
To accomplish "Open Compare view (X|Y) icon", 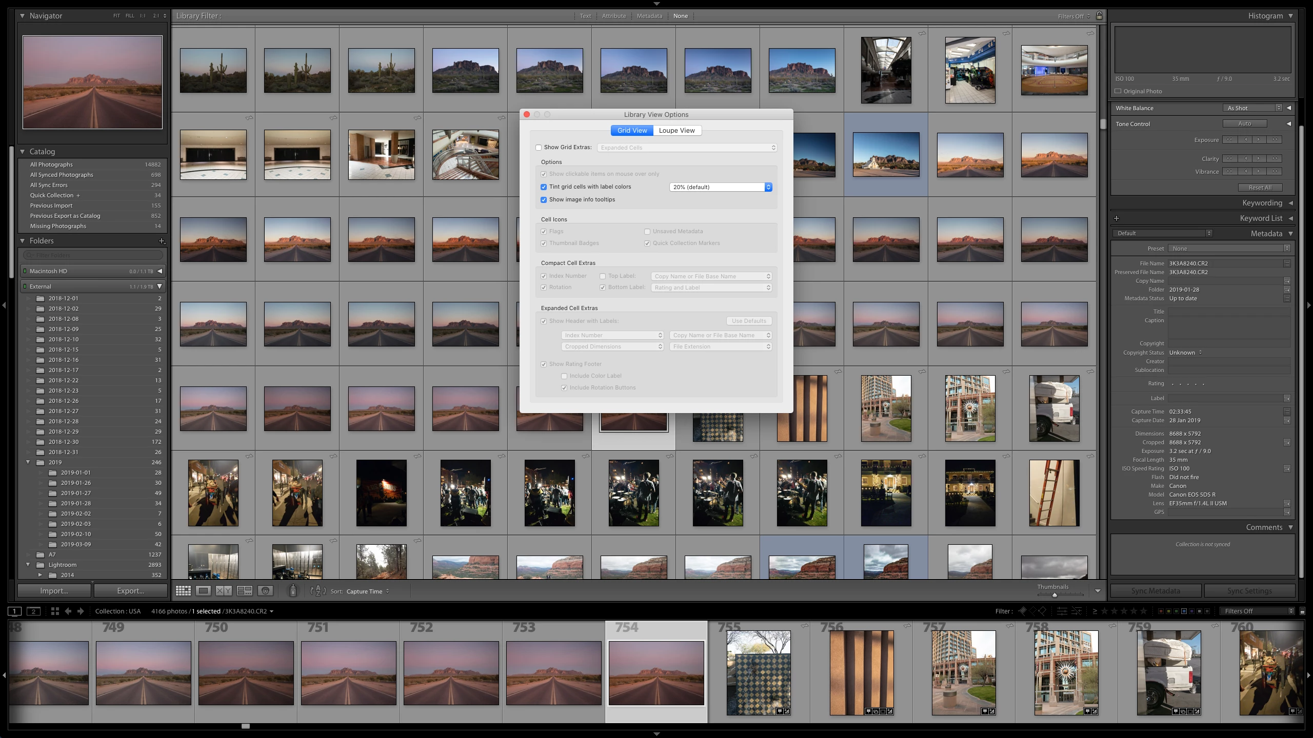I will pyautogui.click(x=224, y=591).
